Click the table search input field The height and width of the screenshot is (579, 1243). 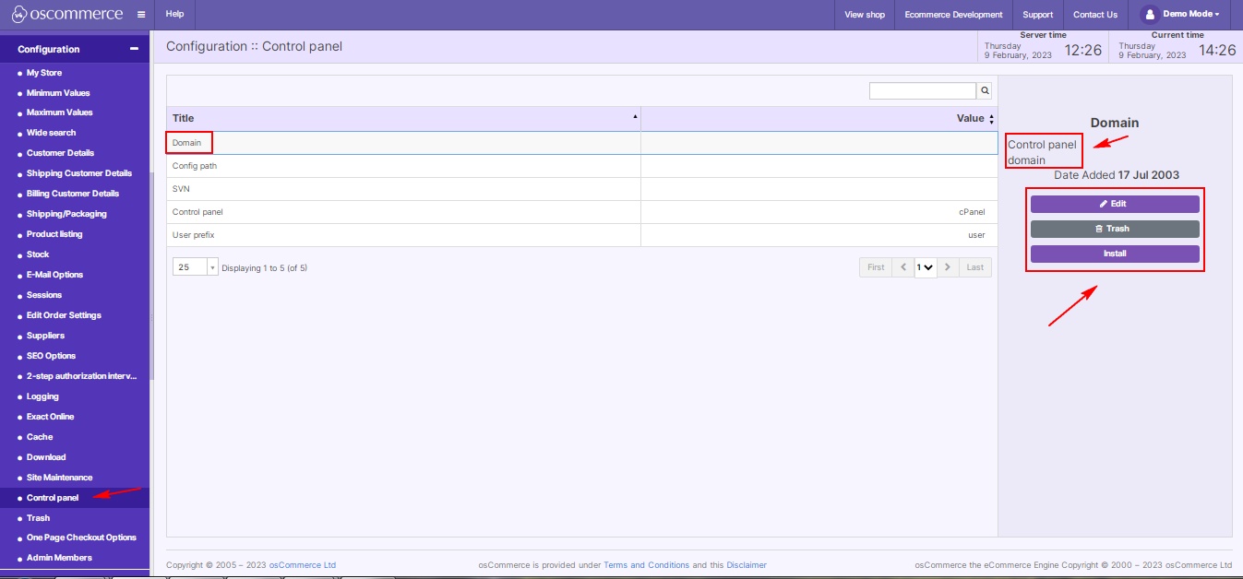tap(922, 90)
